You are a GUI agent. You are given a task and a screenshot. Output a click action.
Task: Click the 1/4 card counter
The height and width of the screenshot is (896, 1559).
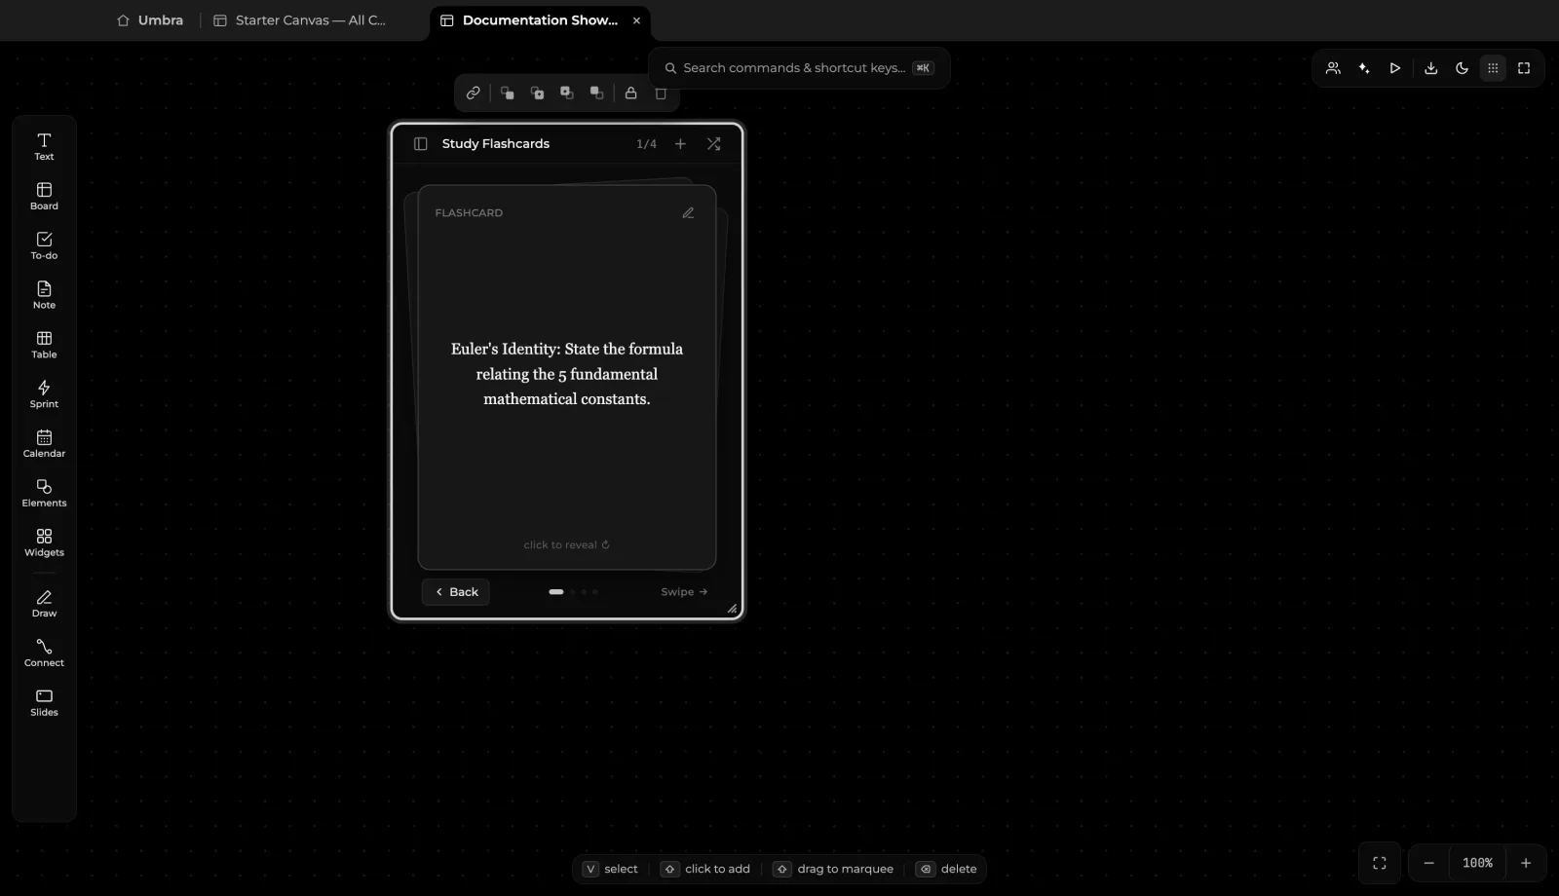click(x=646, y=143)
